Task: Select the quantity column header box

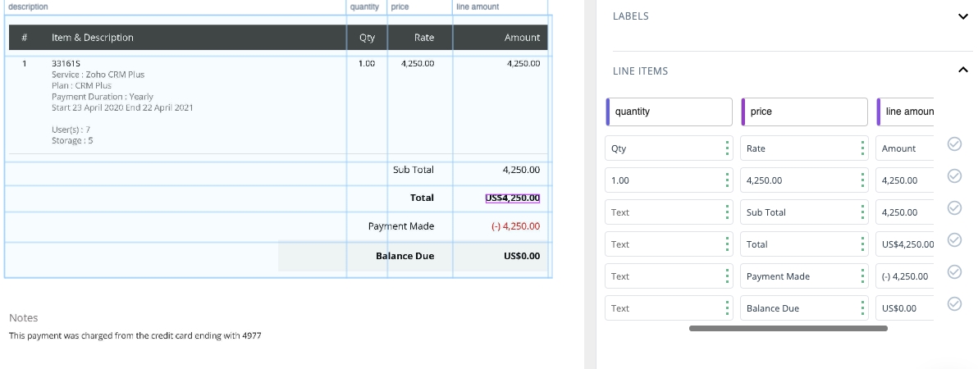Action: (x=670, y=112)
